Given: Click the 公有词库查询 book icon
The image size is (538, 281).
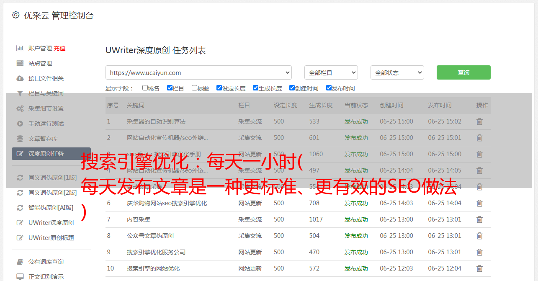Looking at the screenshot, I should (20, 262).
